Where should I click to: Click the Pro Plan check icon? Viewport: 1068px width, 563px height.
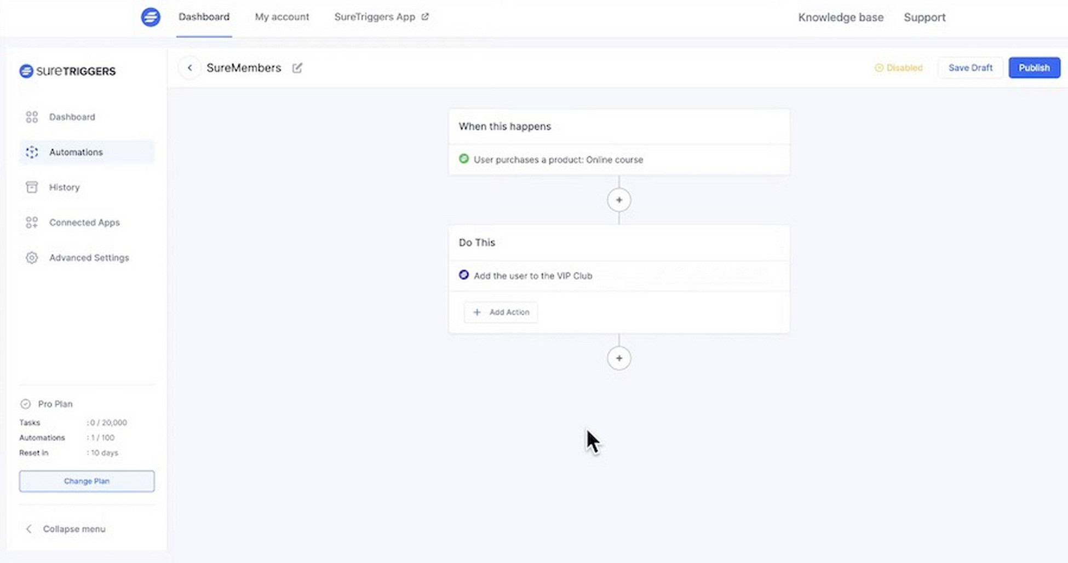tap(25, 404)
